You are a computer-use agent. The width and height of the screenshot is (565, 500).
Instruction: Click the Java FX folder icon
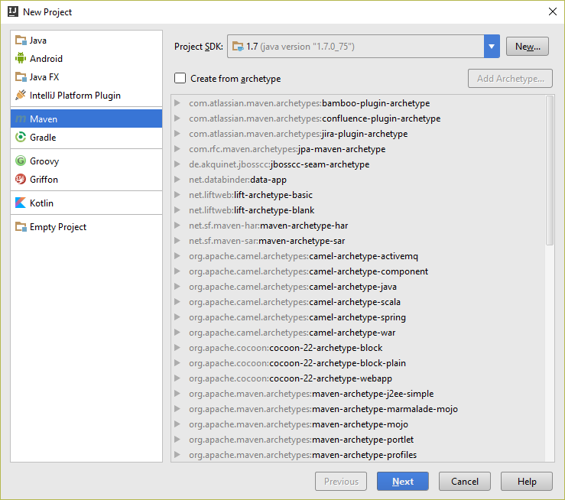pos(21,76)
